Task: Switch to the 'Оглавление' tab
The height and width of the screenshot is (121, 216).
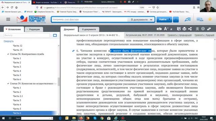Action: (13, 29)
